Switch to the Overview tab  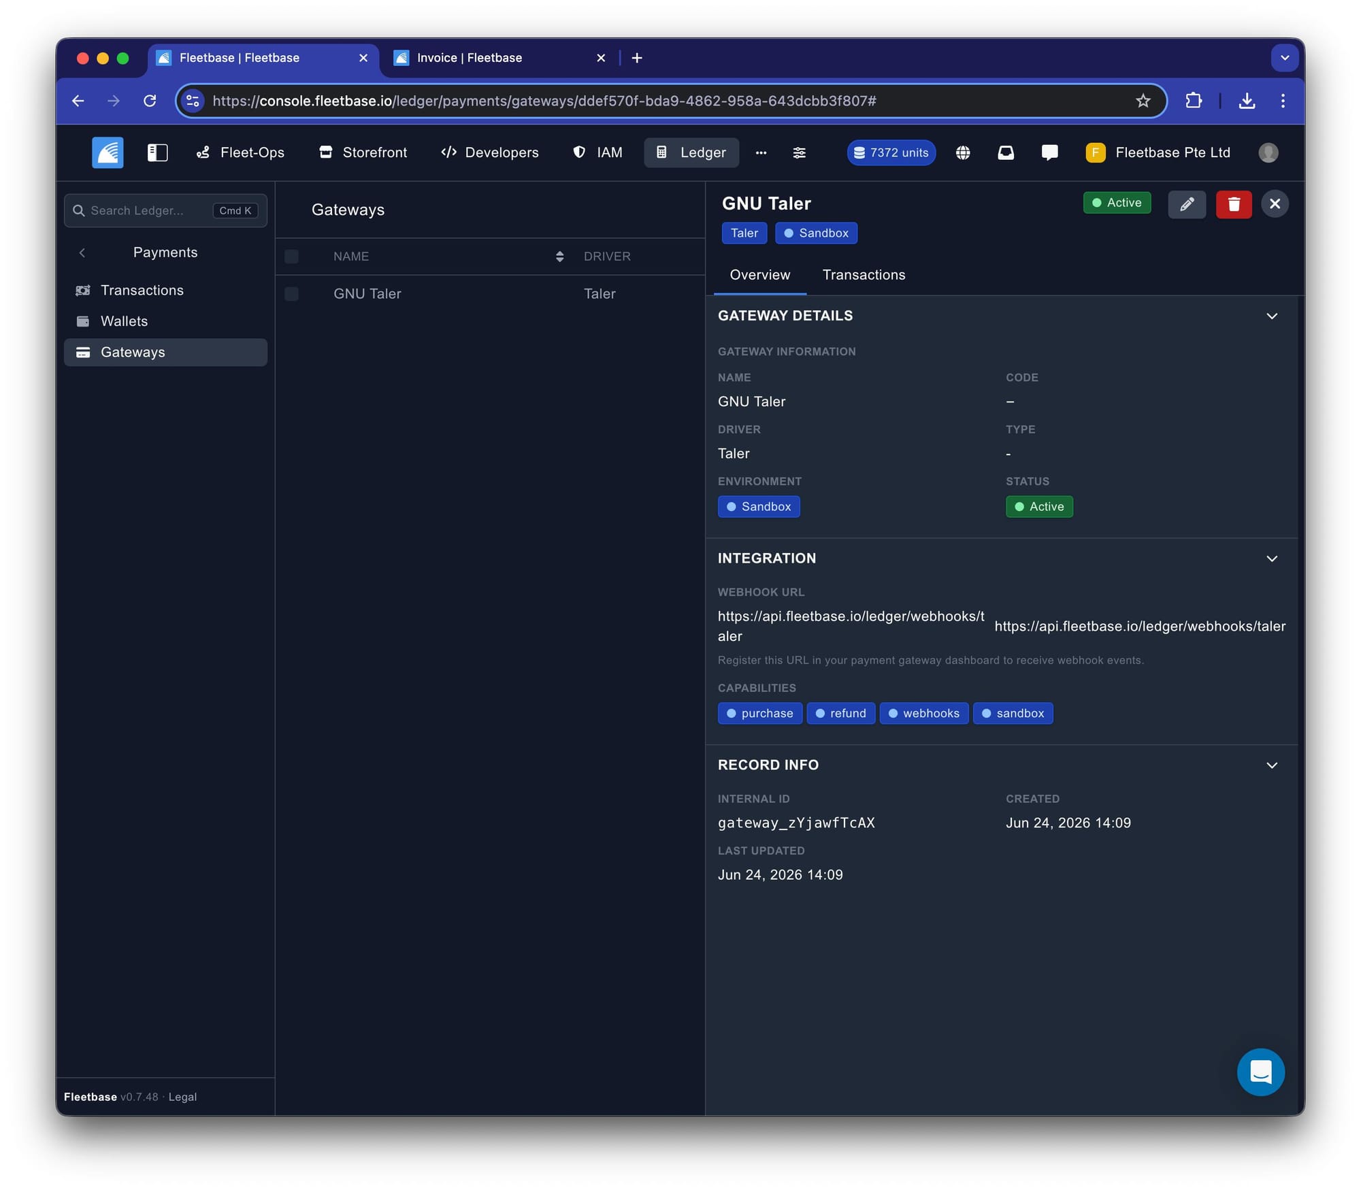[759, 275]
